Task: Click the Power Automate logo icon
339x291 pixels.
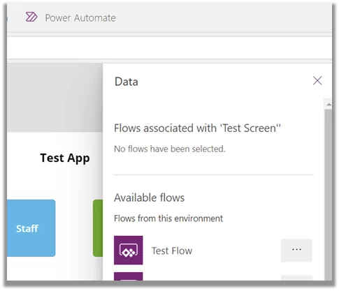Action: click(31, 17)
